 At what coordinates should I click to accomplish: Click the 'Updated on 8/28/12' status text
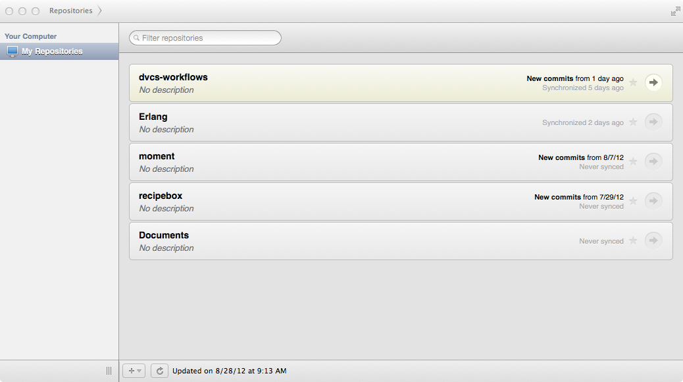[230, 371]
